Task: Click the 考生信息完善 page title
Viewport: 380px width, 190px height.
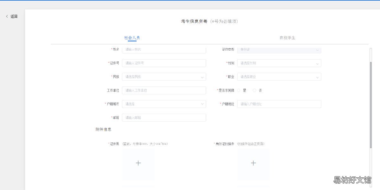Action: (194, 21)
